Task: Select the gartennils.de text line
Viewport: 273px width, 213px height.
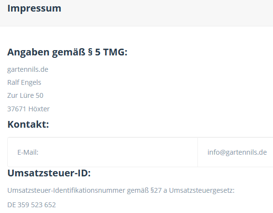Action: point(27,69)
